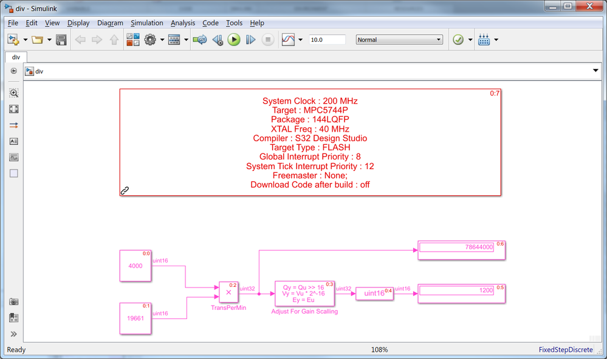The image size is (607, 359).
Task: Click Fit to View palette icon
Action: tap(13, 109)
